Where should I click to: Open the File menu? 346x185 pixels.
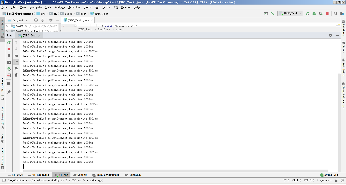click(x=4, y=7)
